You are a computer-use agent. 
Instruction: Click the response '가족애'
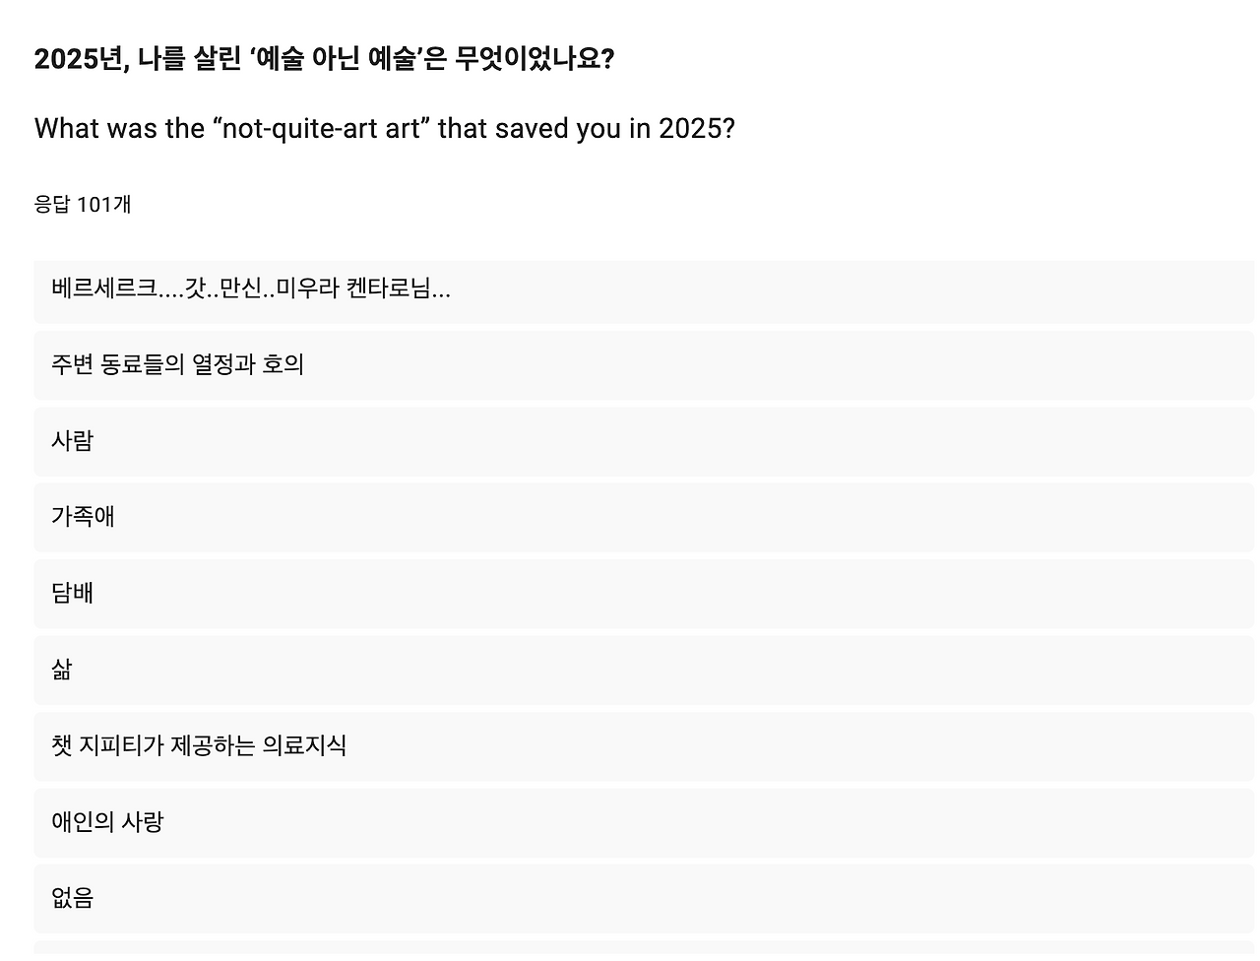[644, 517]
